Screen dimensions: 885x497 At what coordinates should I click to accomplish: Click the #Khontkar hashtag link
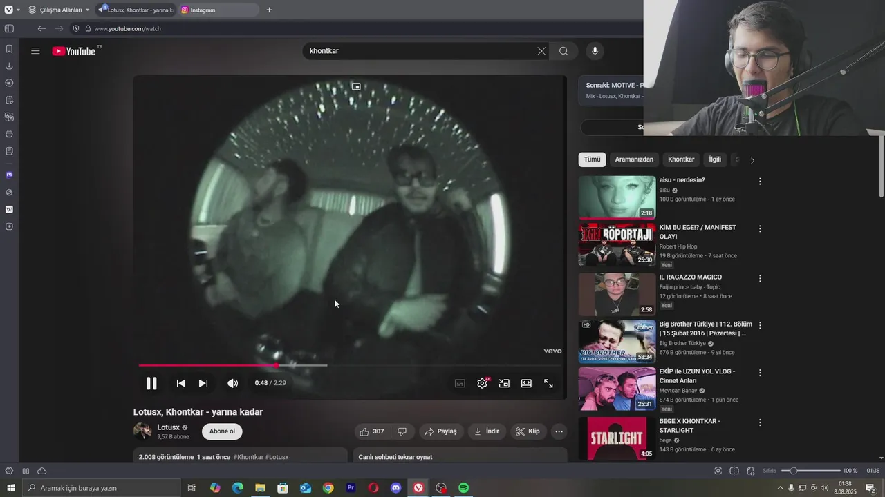pos(249,457)
